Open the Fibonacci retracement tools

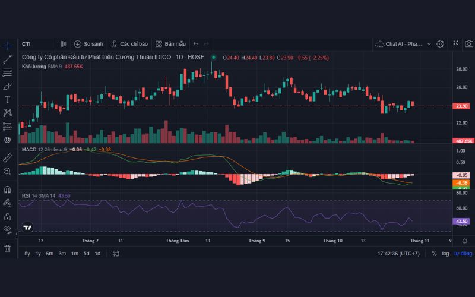(x=7, y=72)
